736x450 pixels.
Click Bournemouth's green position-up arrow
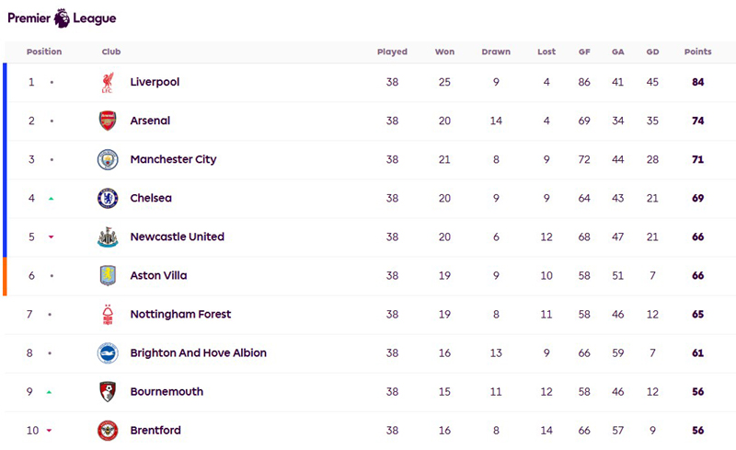[x=50, y=392]
